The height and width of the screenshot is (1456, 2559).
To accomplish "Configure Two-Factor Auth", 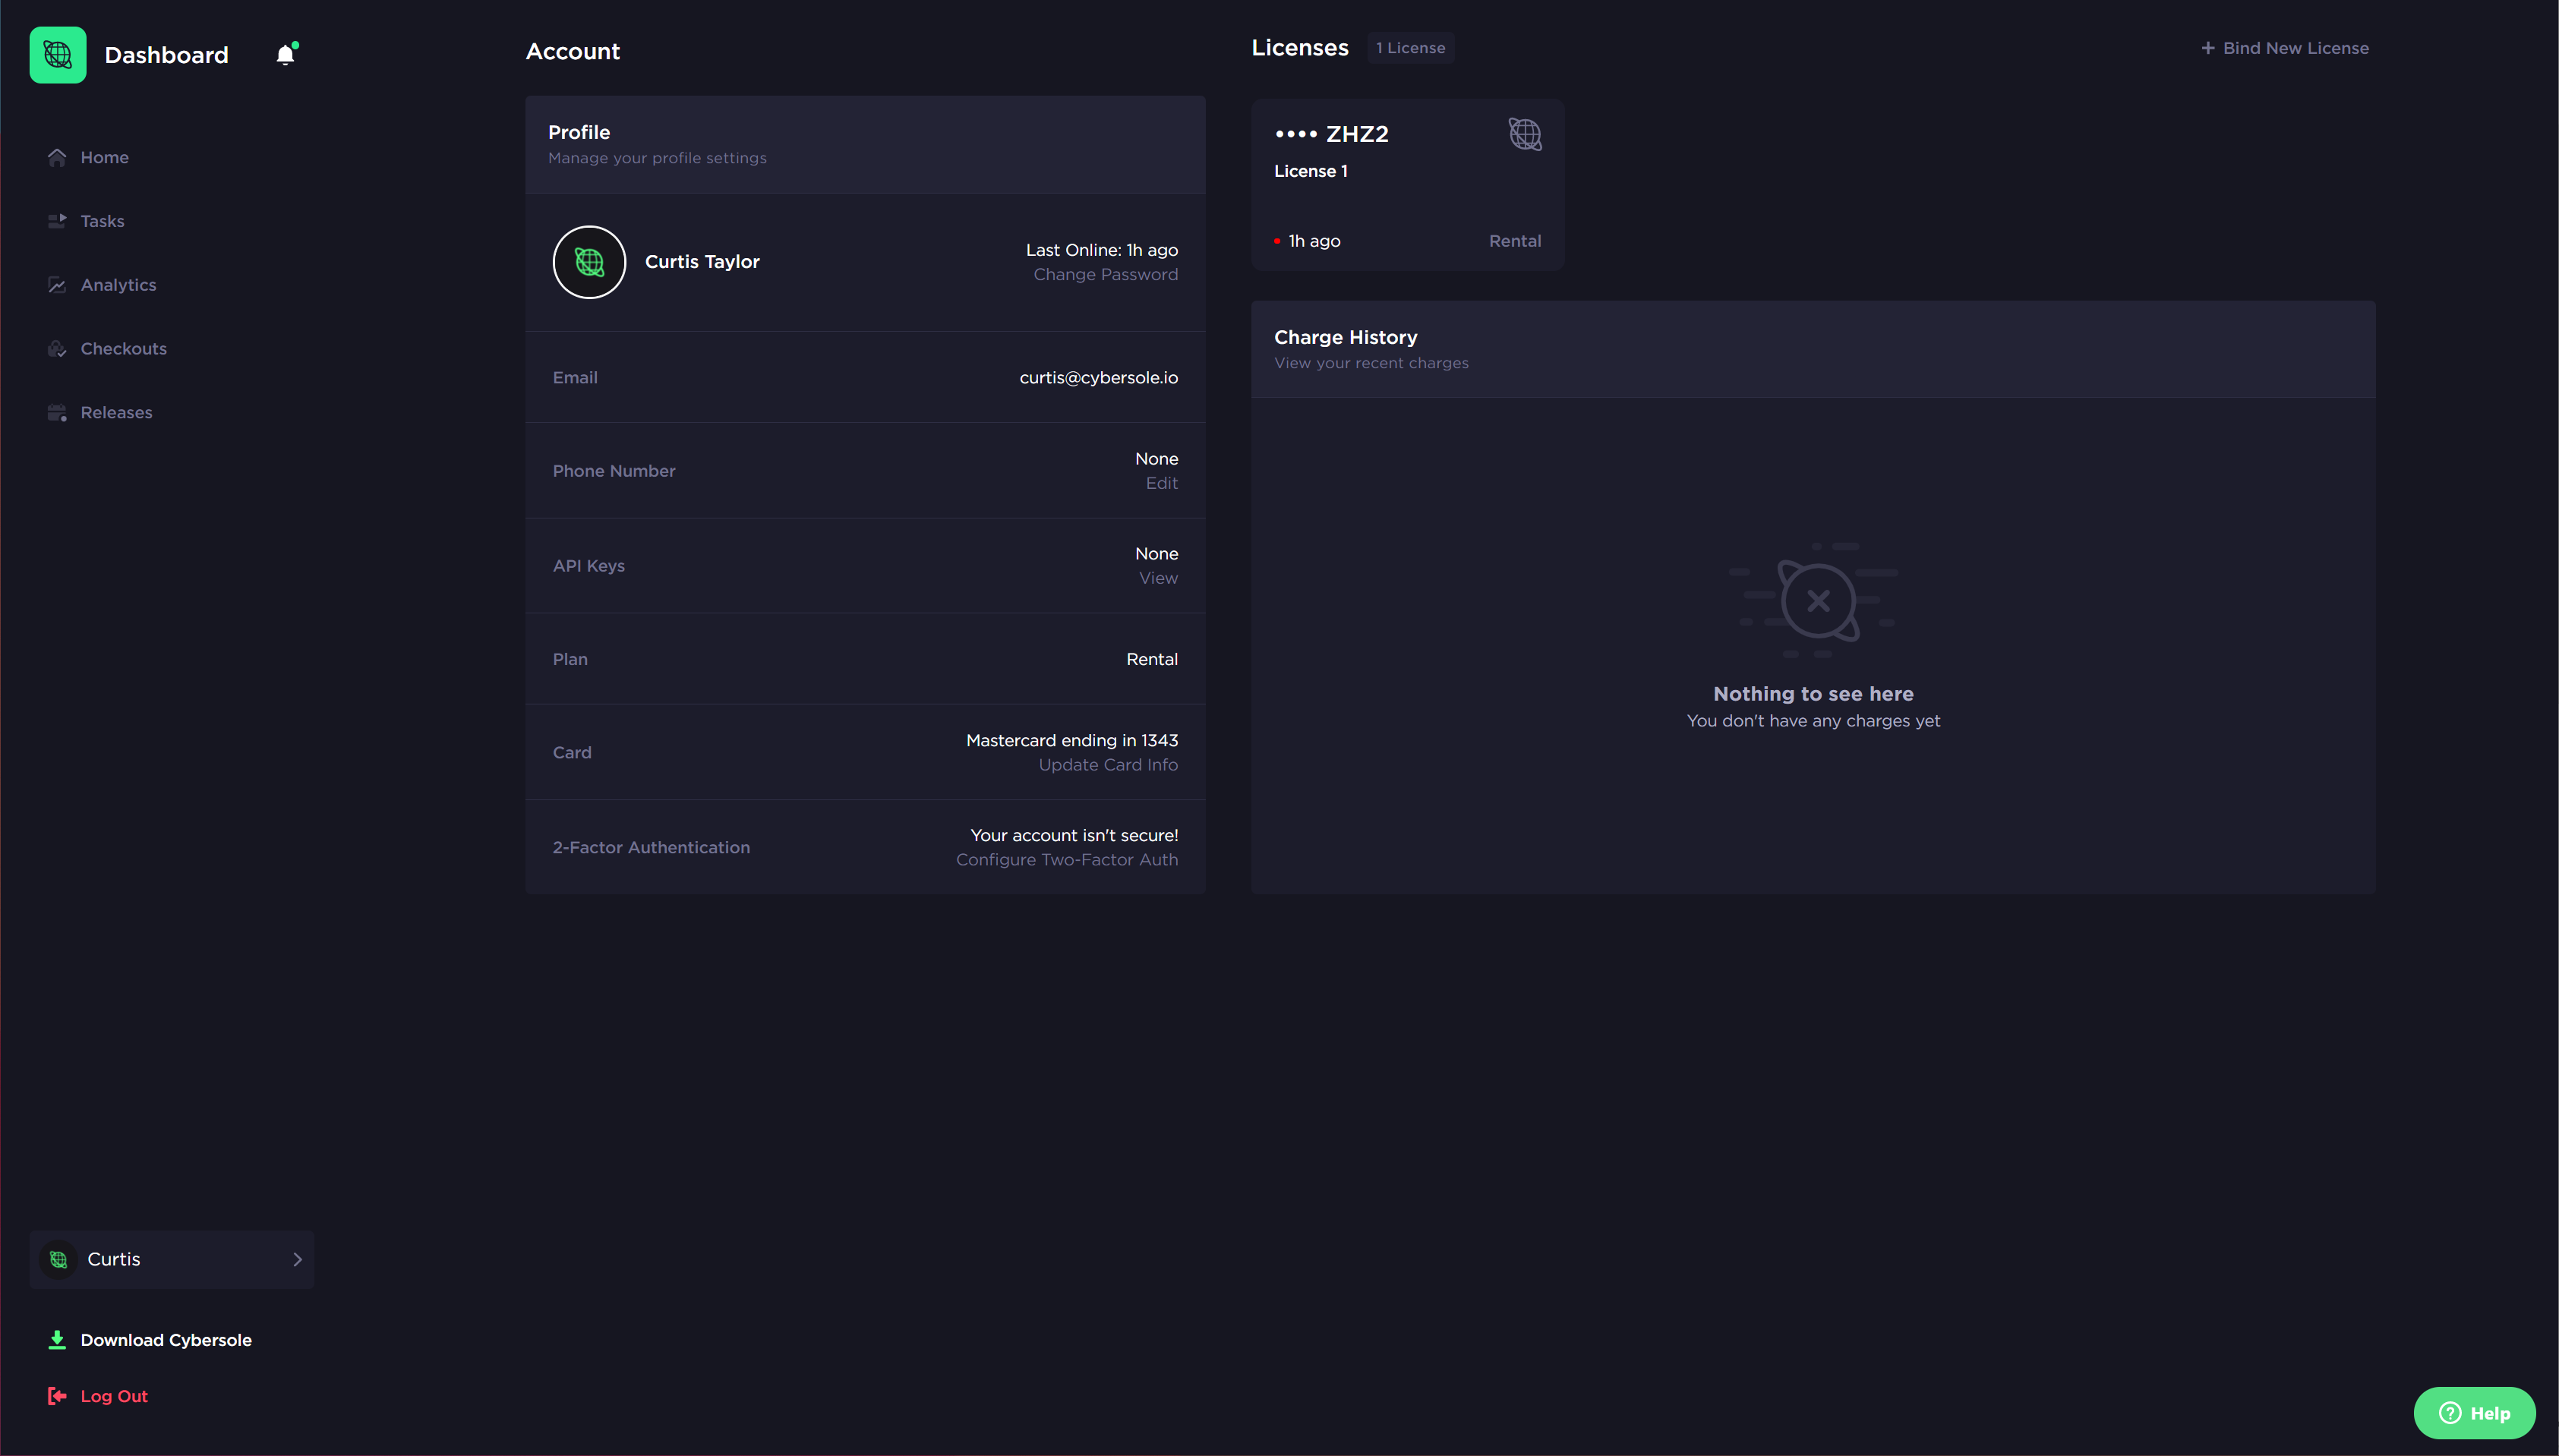I will 1067,860.
